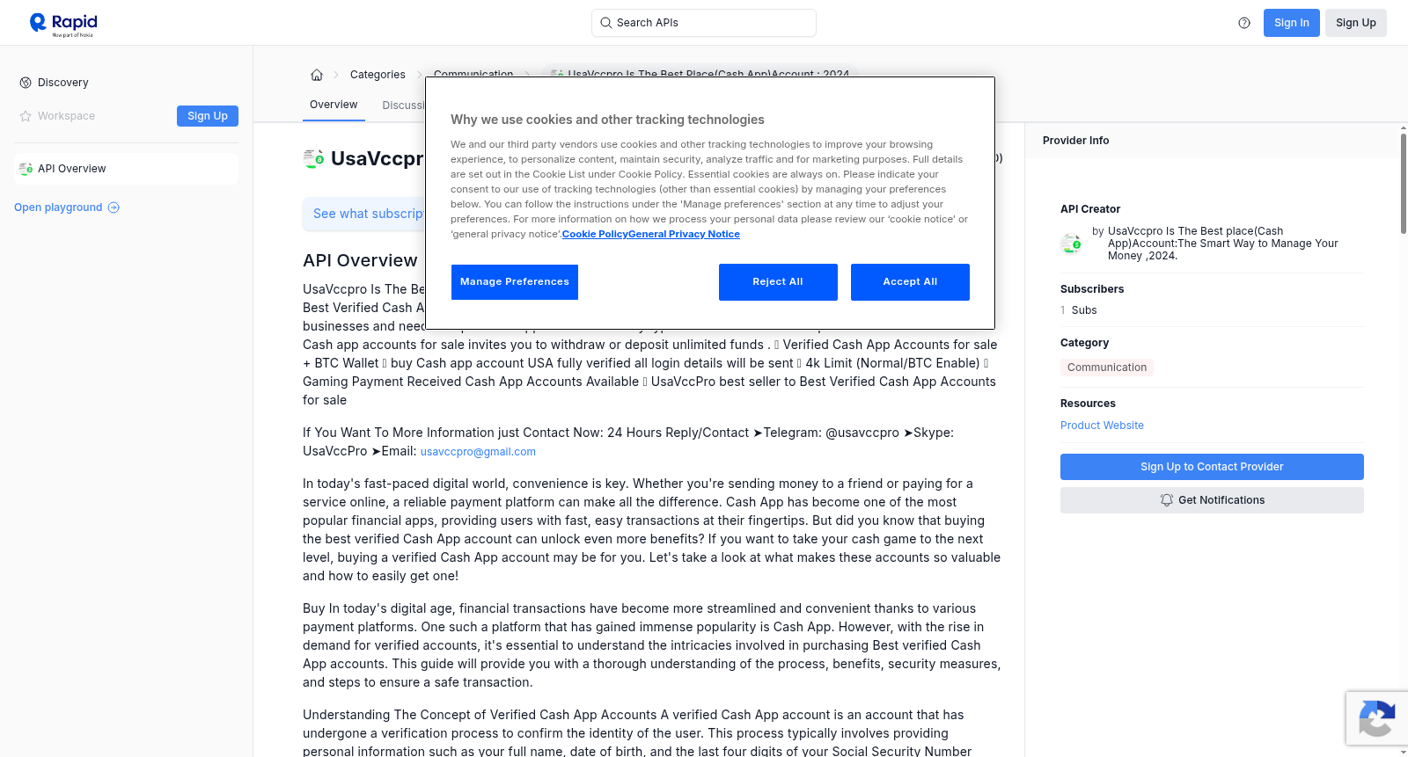Click the '1 Subs' subscriber count
Image resolution: width=1408 pixels, height=757 pixels.
tap(1079, 310)
